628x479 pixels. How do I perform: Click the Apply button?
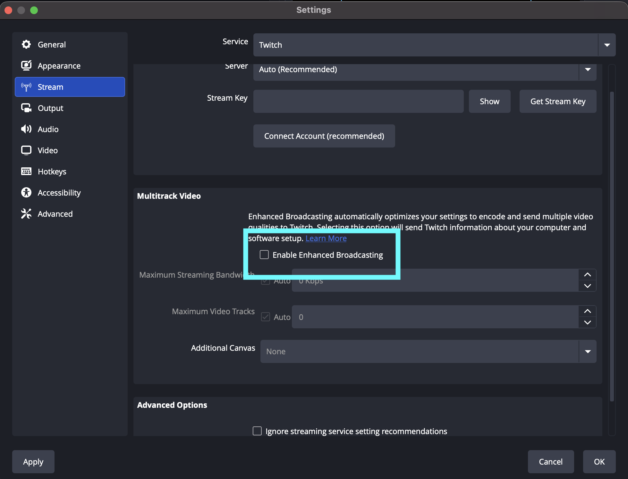tap(33, 462)
